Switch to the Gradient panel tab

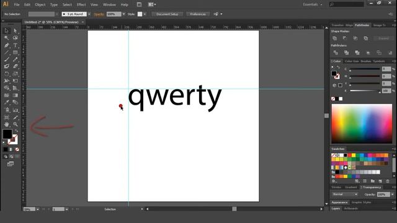[351, 187]
